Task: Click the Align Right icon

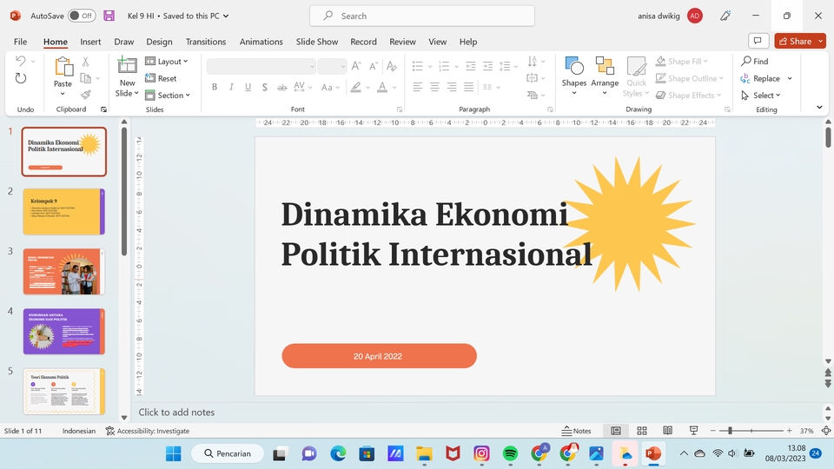Action: [x=452, y=87]
